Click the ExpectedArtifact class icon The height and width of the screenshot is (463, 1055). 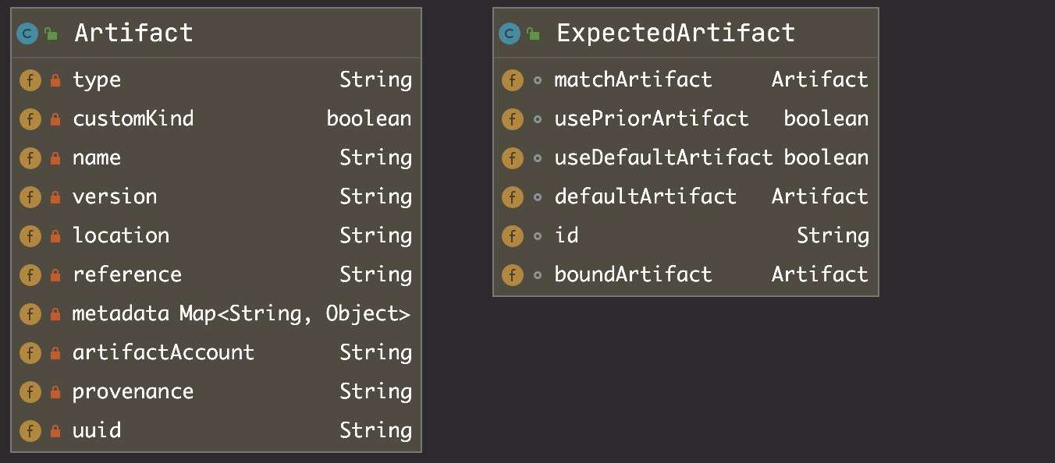click(x=510, y=34)
